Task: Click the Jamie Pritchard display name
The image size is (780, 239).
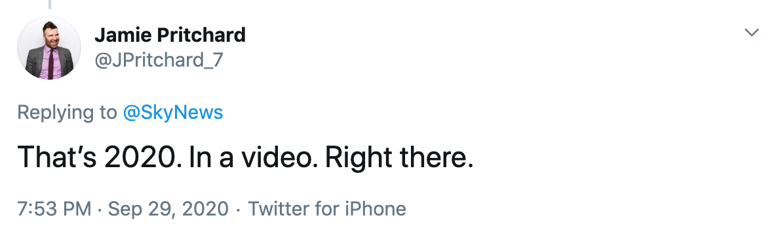Action: coord(170,35)
